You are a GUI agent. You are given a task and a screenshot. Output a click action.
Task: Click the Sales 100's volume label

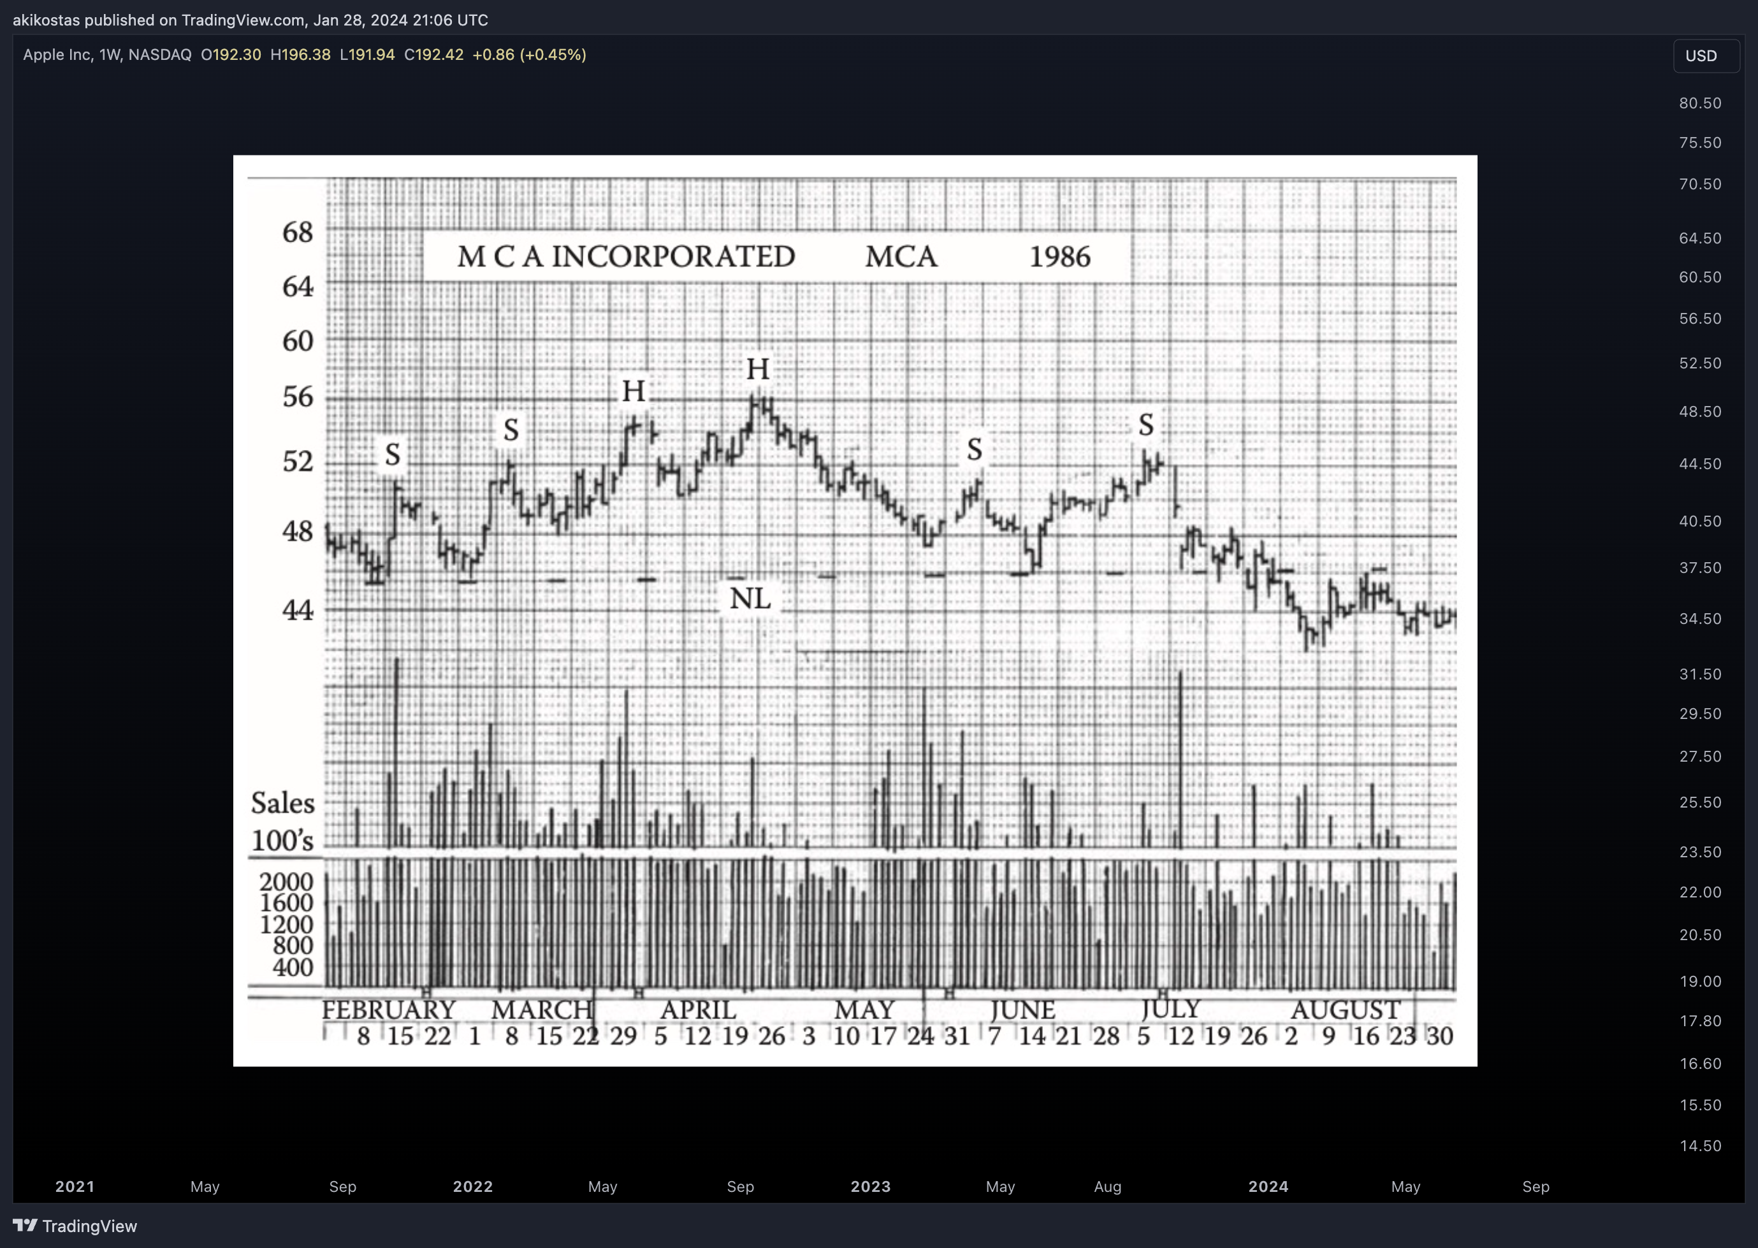coord(283,822)
